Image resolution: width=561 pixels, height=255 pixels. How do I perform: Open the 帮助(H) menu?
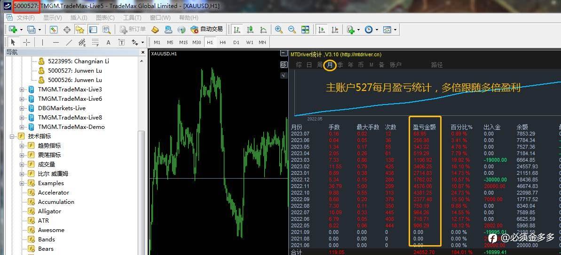click(189, 17)
